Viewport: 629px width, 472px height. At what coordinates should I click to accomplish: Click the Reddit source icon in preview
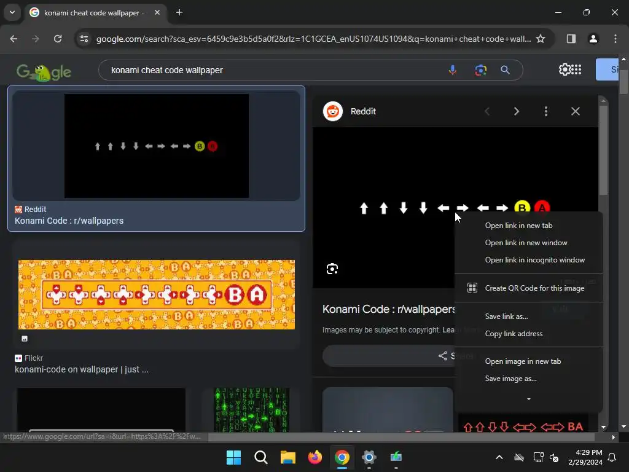point(333,111)
